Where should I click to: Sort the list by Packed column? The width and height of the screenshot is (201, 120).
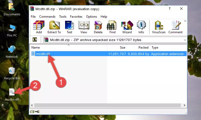tap(138, 48)
